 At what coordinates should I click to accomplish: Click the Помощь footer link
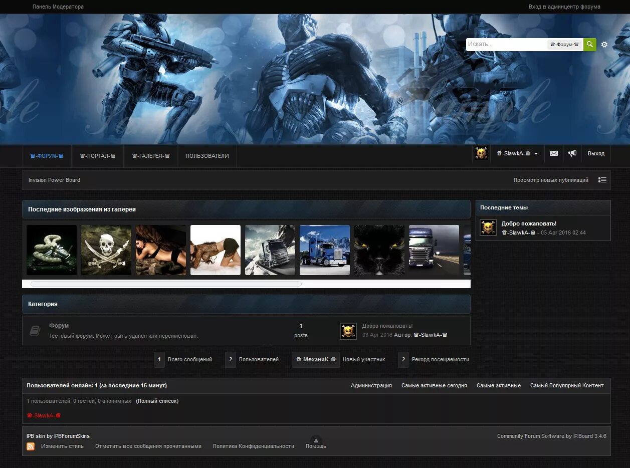(316, 446)
